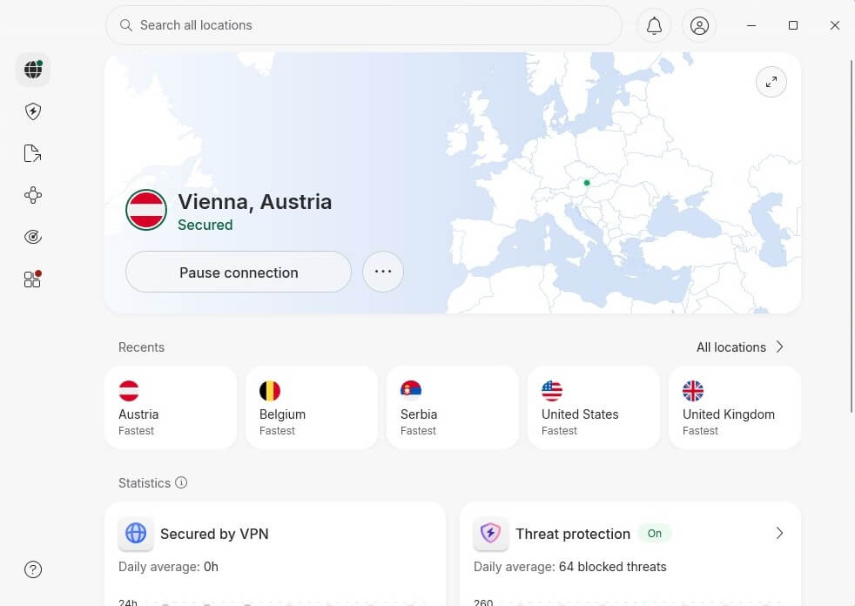Click the Belgium flag icon
The height and width of the screenshot is (606, 855).
point(270,391)
